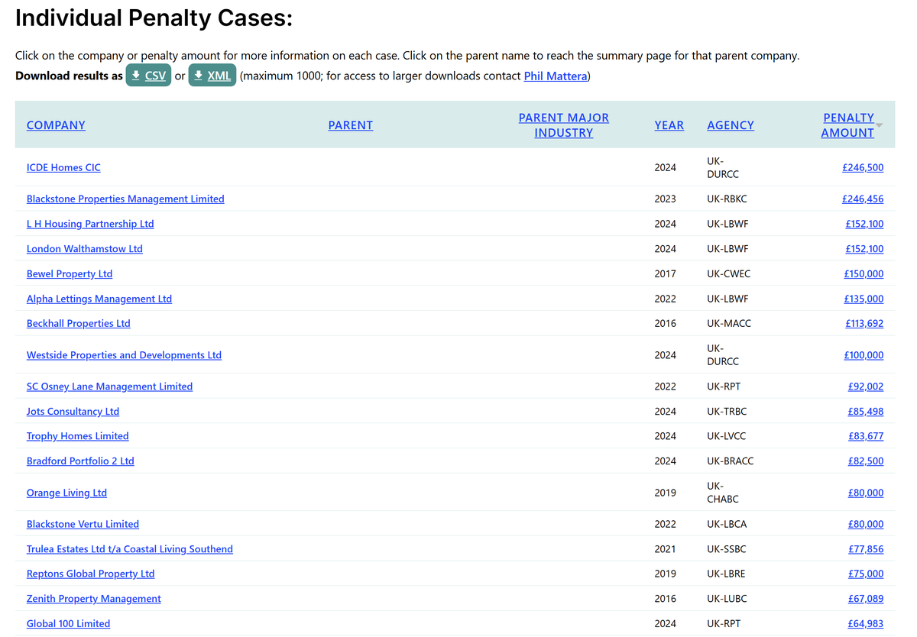Open Bradford Portfolio 2 Ltd case
Viewport: 917px width, 637px height.
point(80,461)
